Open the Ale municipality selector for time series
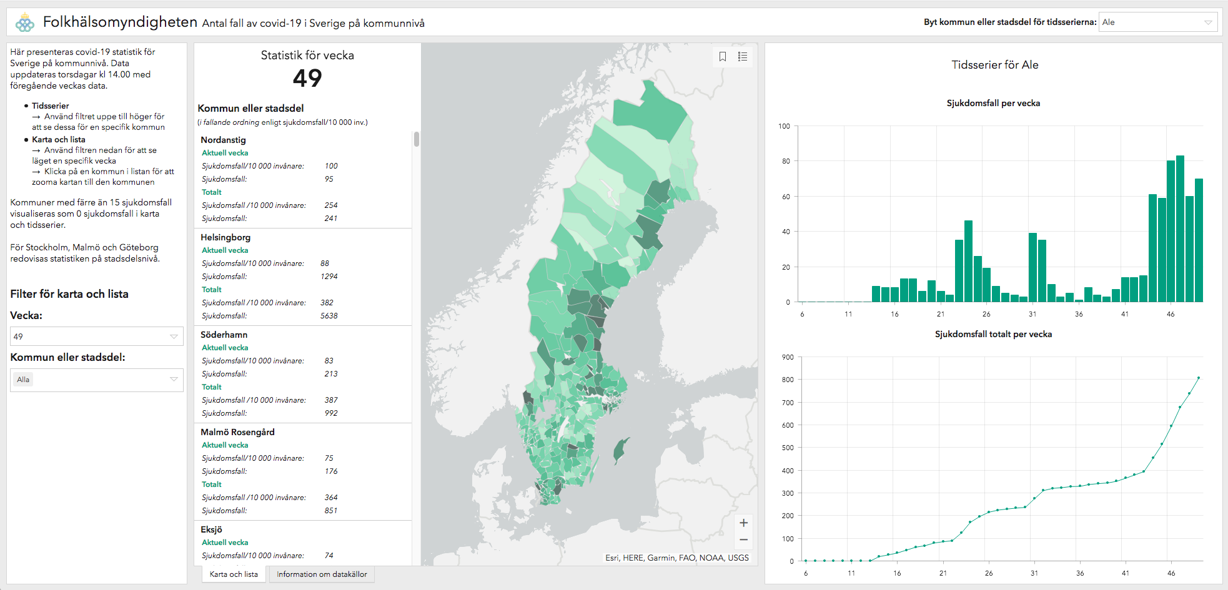This screenshot has width=1228, height=590. click(x=1157, y=22)
